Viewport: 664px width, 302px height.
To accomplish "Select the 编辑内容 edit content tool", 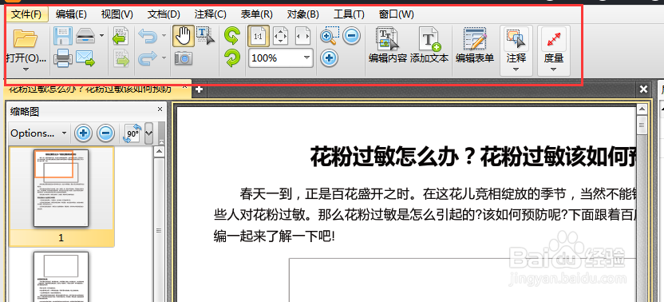I will click(x=388, y=46).
